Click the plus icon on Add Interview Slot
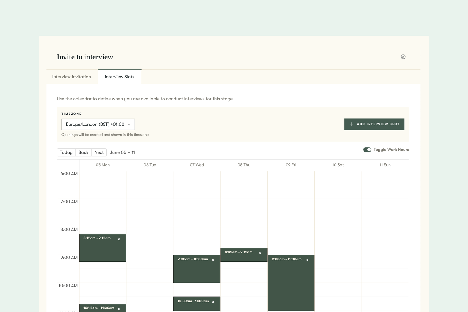 (351, 124)
